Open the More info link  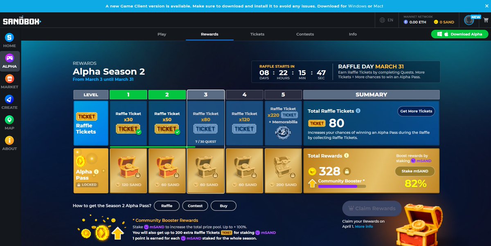coord(364,226)
